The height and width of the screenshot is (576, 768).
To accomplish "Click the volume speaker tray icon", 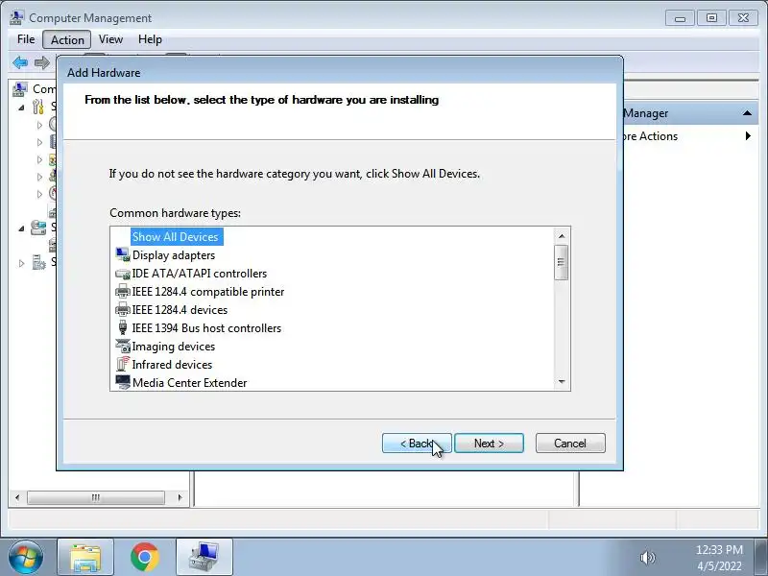I will point(647,558).
